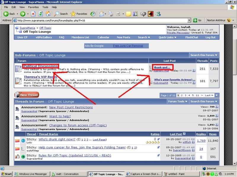
Task: Click arrow icon next to Views 789
Action: click(217, 107)
